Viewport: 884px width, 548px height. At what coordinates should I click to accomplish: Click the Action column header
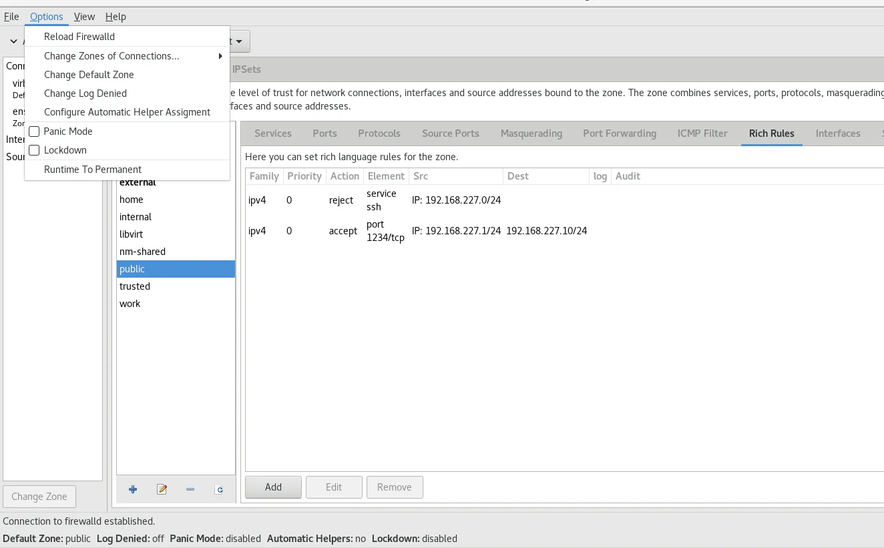pyautogui.click(x=345, y=176)
